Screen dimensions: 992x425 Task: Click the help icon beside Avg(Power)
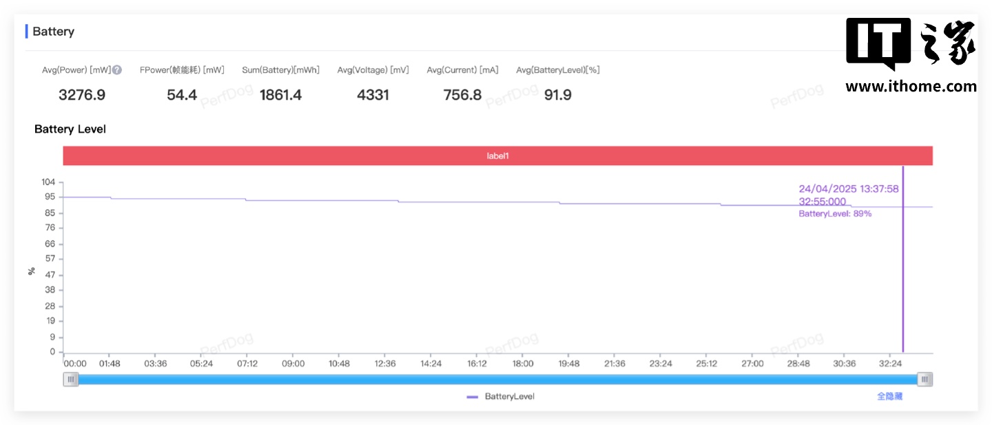click(x=117, y=70)
